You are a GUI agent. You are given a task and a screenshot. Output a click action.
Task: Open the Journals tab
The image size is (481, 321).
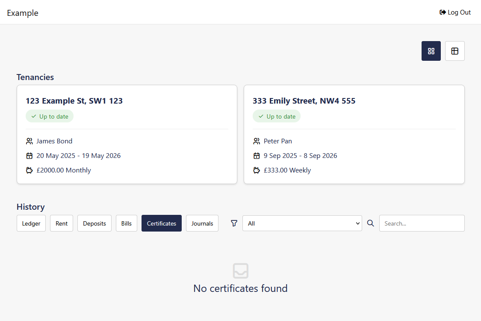(x=202, y=223)
